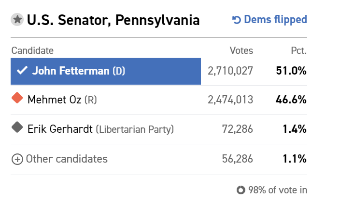This screenshot has width=340, height=215.
Task: Click the vote progress ring icon
Action: coord(241,190)
